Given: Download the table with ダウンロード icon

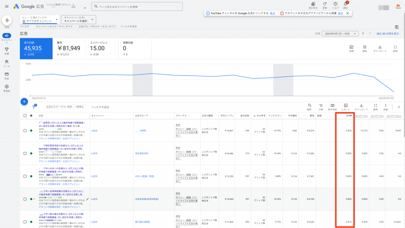Looking at the screenshot, I should [x=361, y=106].
